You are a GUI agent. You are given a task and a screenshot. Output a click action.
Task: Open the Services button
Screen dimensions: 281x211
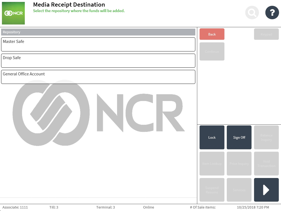click(x=239, y=190)
